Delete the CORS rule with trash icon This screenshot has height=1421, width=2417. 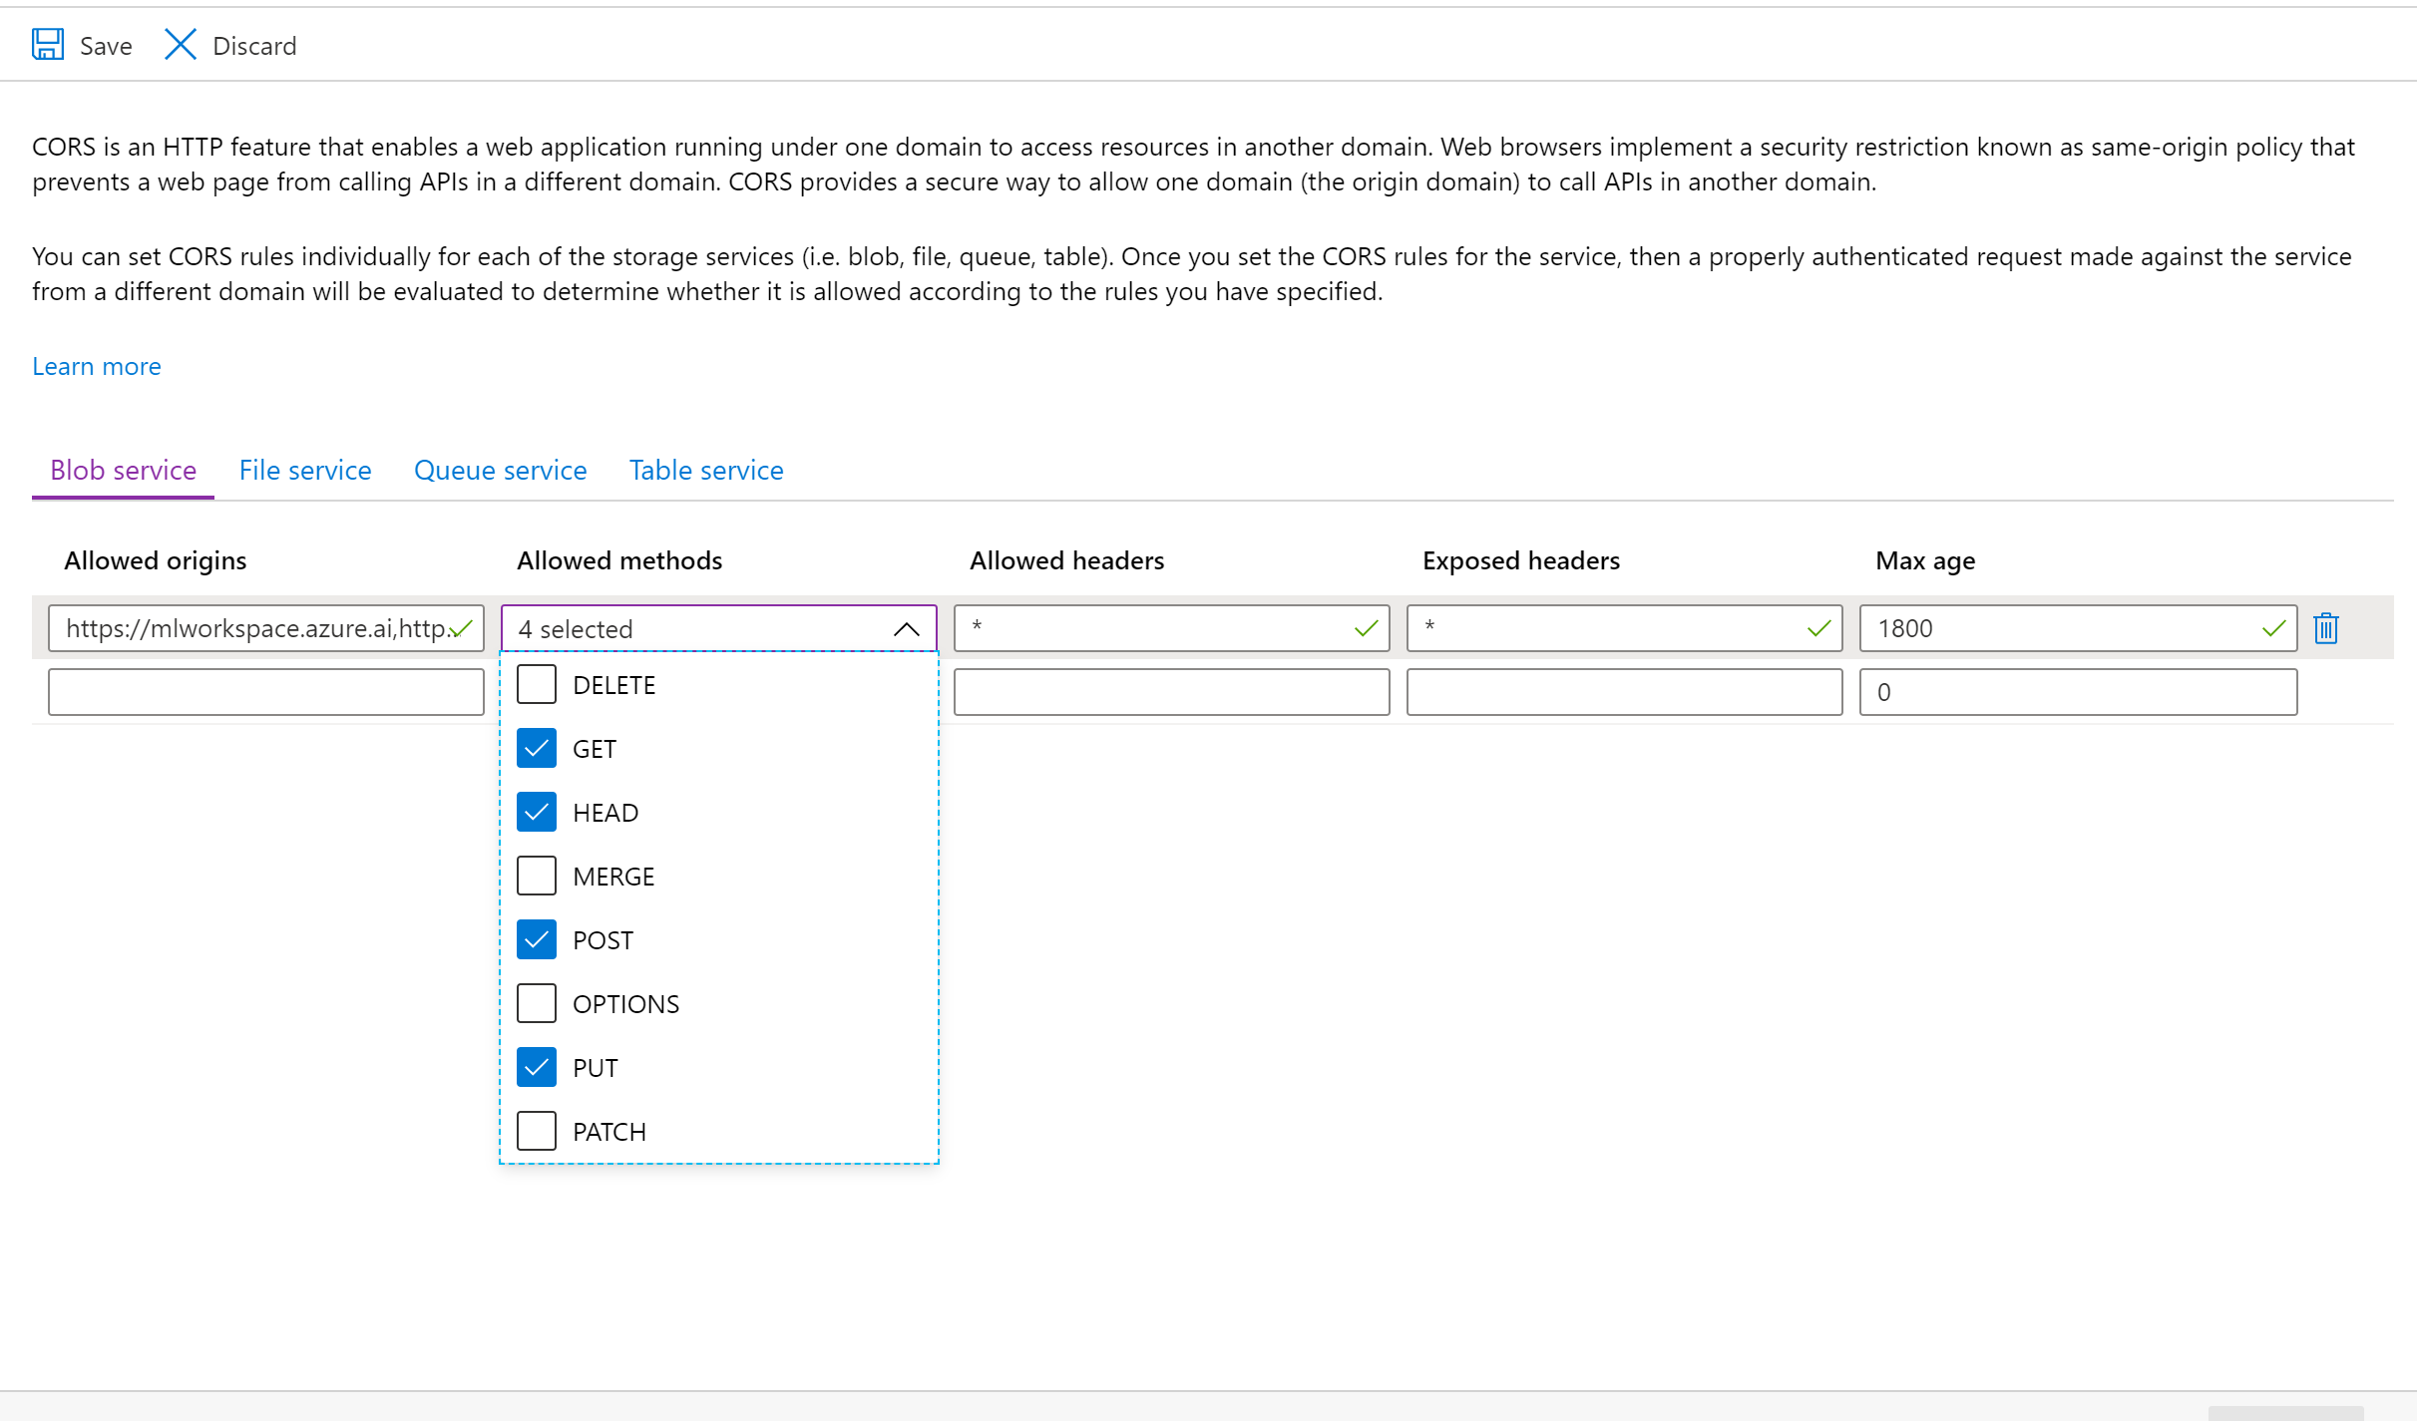pyautogui.click(x=2325, y=628)
